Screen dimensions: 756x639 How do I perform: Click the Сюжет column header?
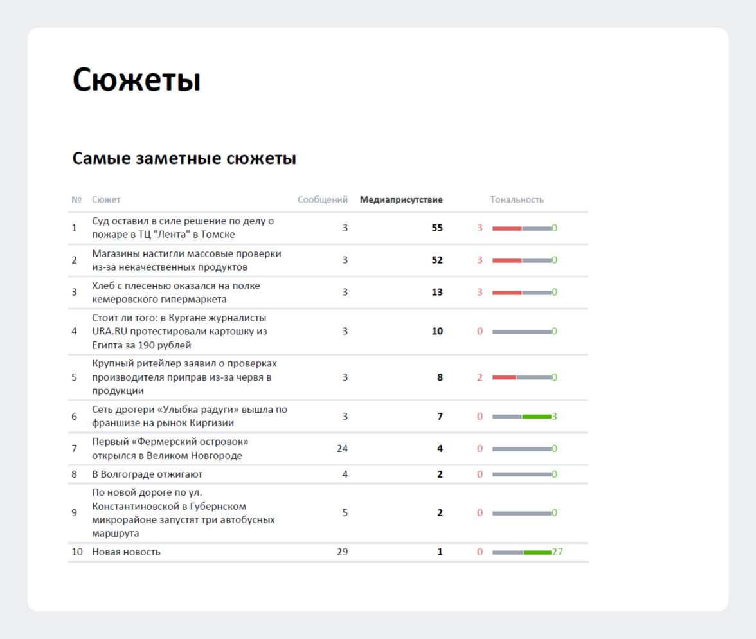(106, 199)
